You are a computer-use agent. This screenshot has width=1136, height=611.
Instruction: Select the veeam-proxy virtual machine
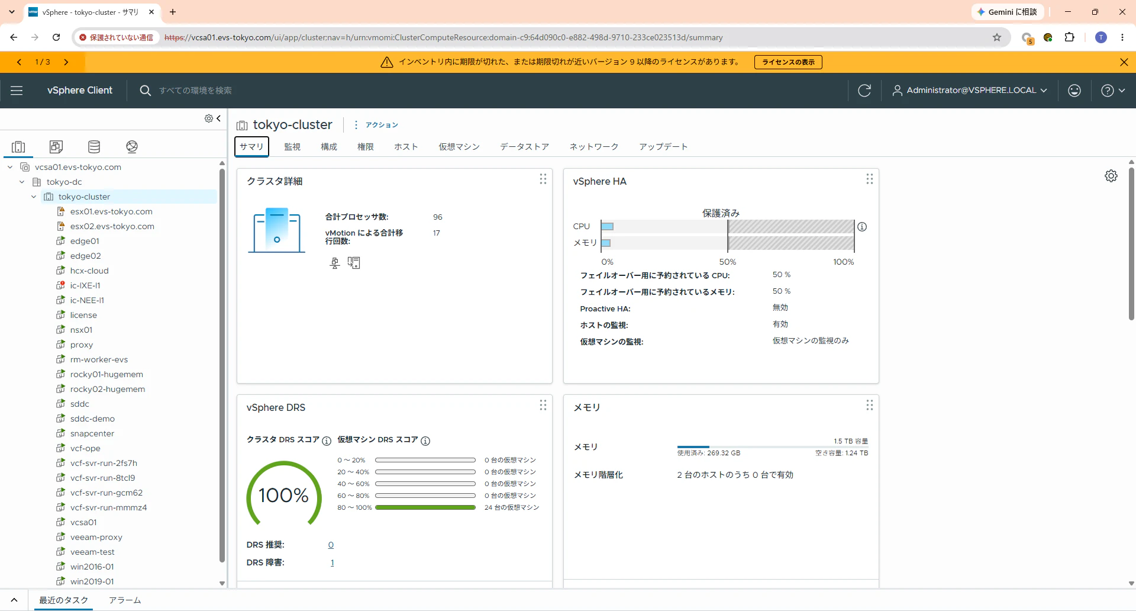tap(96, 537)
